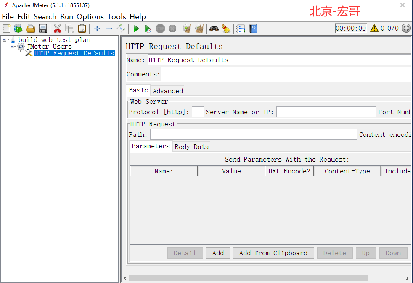The height and width of the screenshot is (283, 413).
Task: Save the test plan with floppy icon
Action: coord(42,29)
